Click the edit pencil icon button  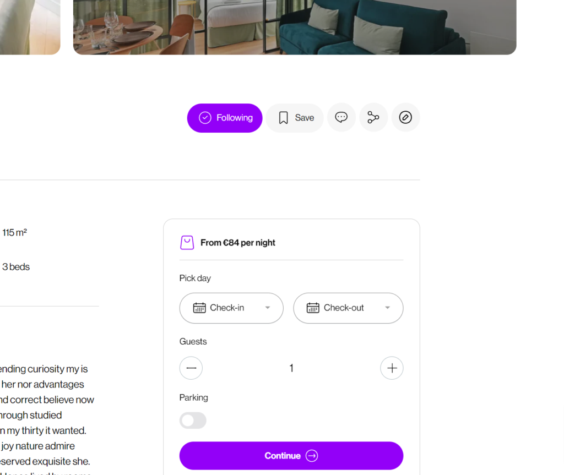pos(405,118)
